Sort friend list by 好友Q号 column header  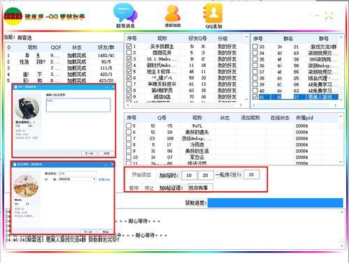pos(197,38)
